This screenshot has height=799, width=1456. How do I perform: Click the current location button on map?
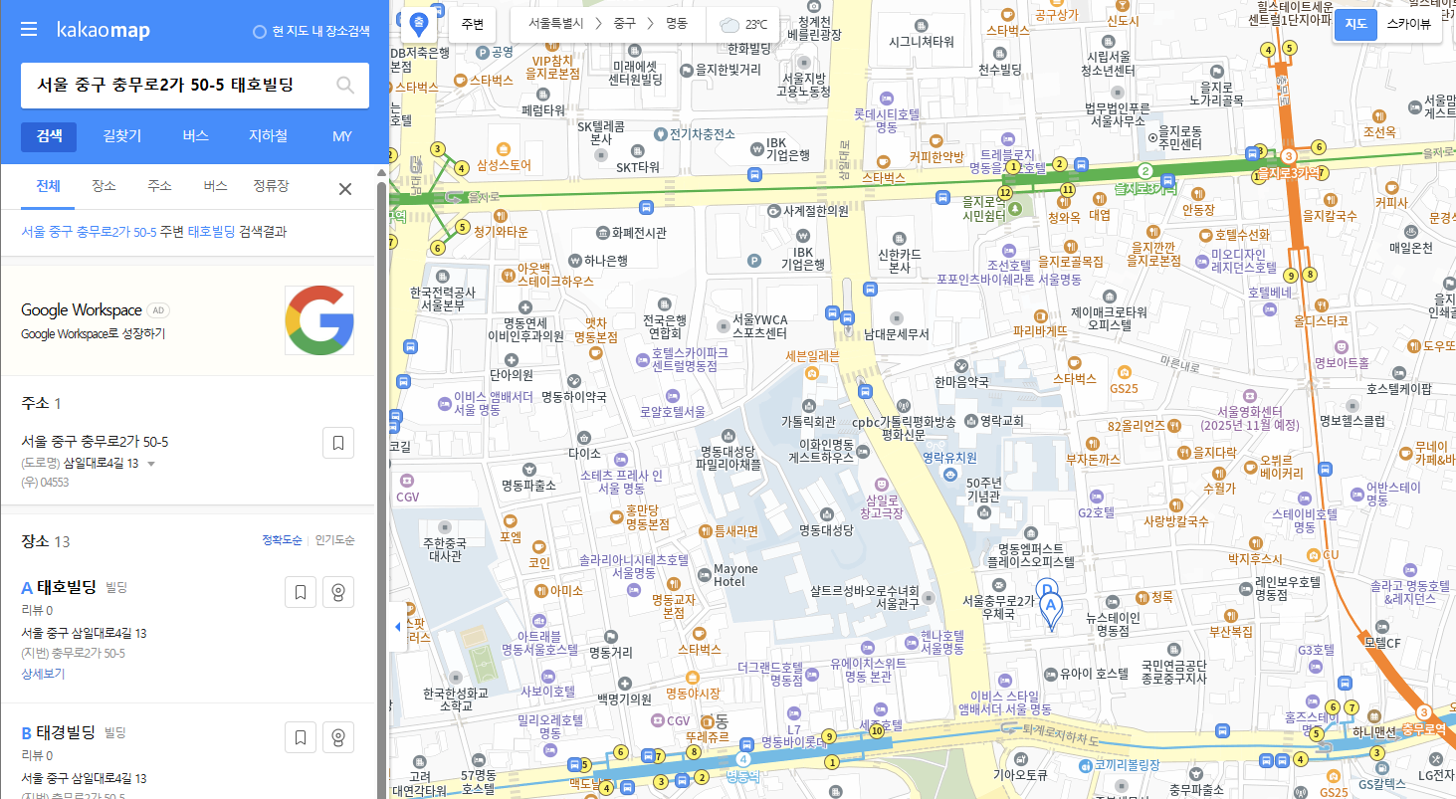pos(418,24)
